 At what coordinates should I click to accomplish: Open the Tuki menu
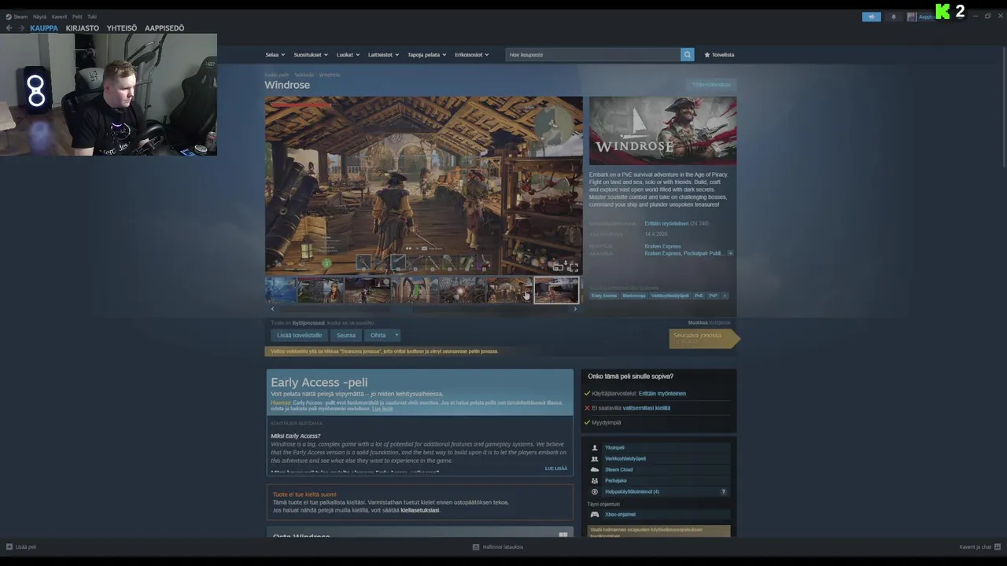[x=92, y=17]
